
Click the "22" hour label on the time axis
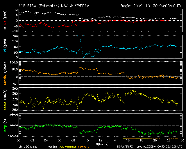pyautogui.click(x=169, y=141)
